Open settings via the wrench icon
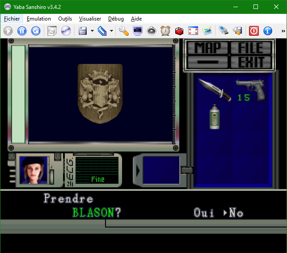The image size is (287, 253). click(124, 31)
